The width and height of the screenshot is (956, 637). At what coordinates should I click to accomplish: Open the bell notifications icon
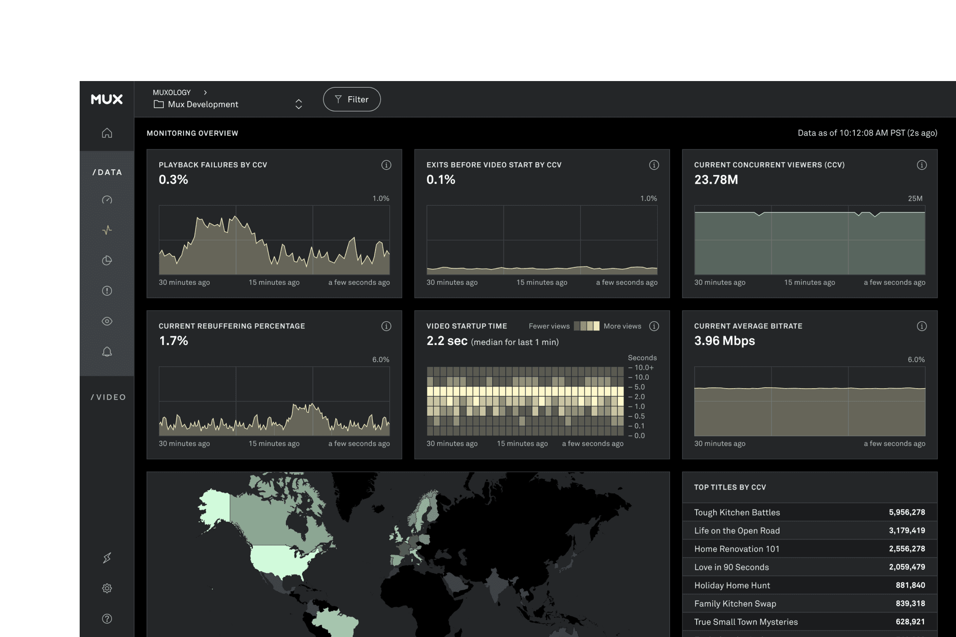pyautogui.click(x=107, y=351)
